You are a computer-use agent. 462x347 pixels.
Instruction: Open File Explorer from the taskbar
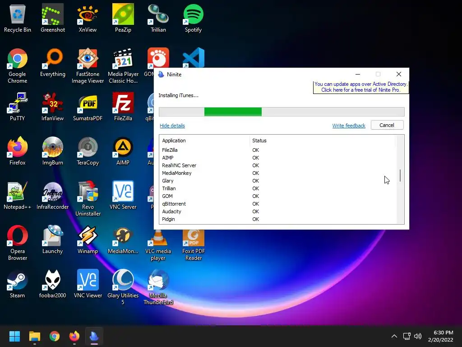(34, 336)
